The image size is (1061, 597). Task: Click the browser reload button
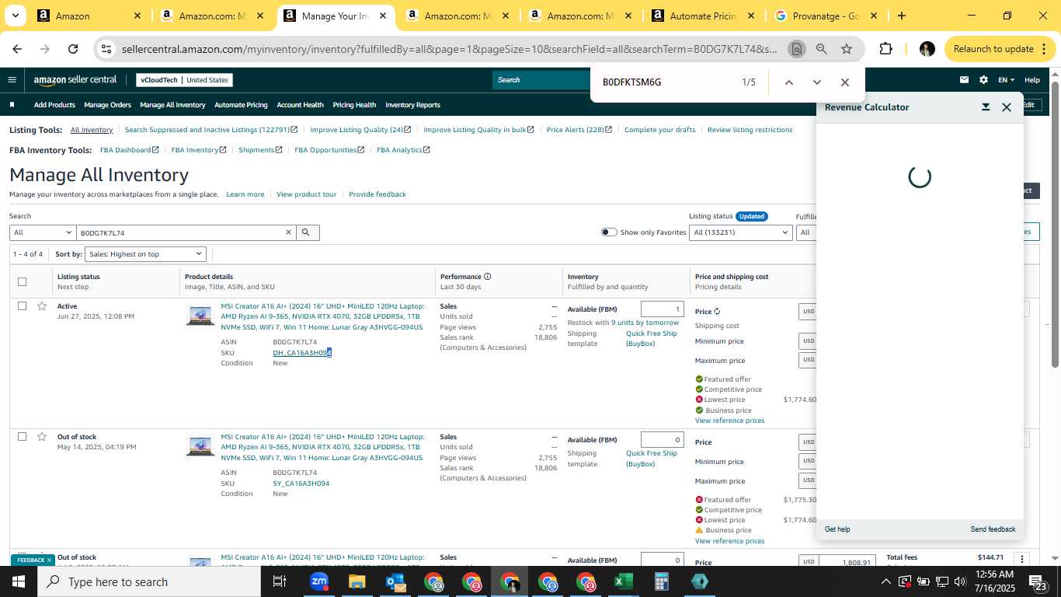tap(73, 49)
